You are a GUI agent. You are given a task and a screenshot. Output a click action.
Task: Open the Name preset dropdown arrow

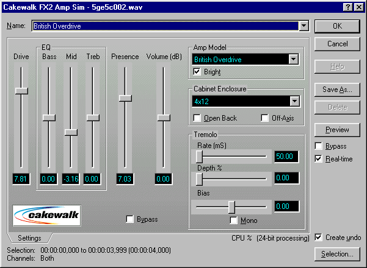[304, 26]
